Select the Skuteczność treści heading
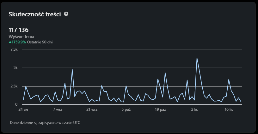 (35, 14)
